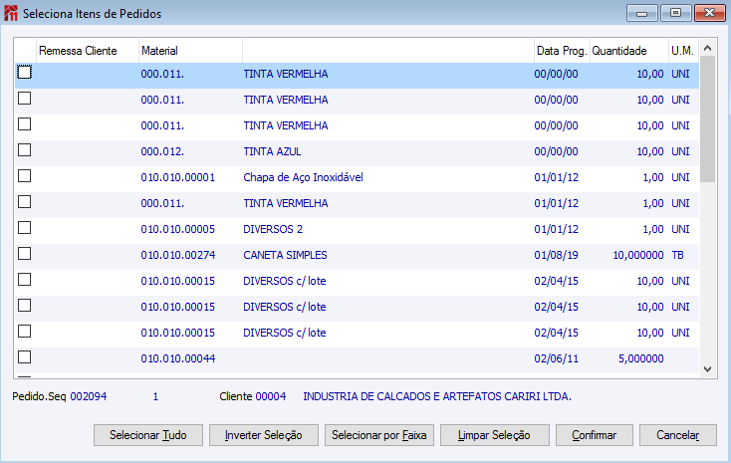Check the 010.010.00044 row checkbox
The height and width of the screenshot is (463, 731).
(x=24, y=357)
